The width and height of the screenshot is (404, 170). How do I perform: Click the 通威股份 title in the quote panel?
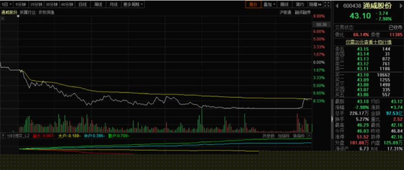[x=377, y=6]
